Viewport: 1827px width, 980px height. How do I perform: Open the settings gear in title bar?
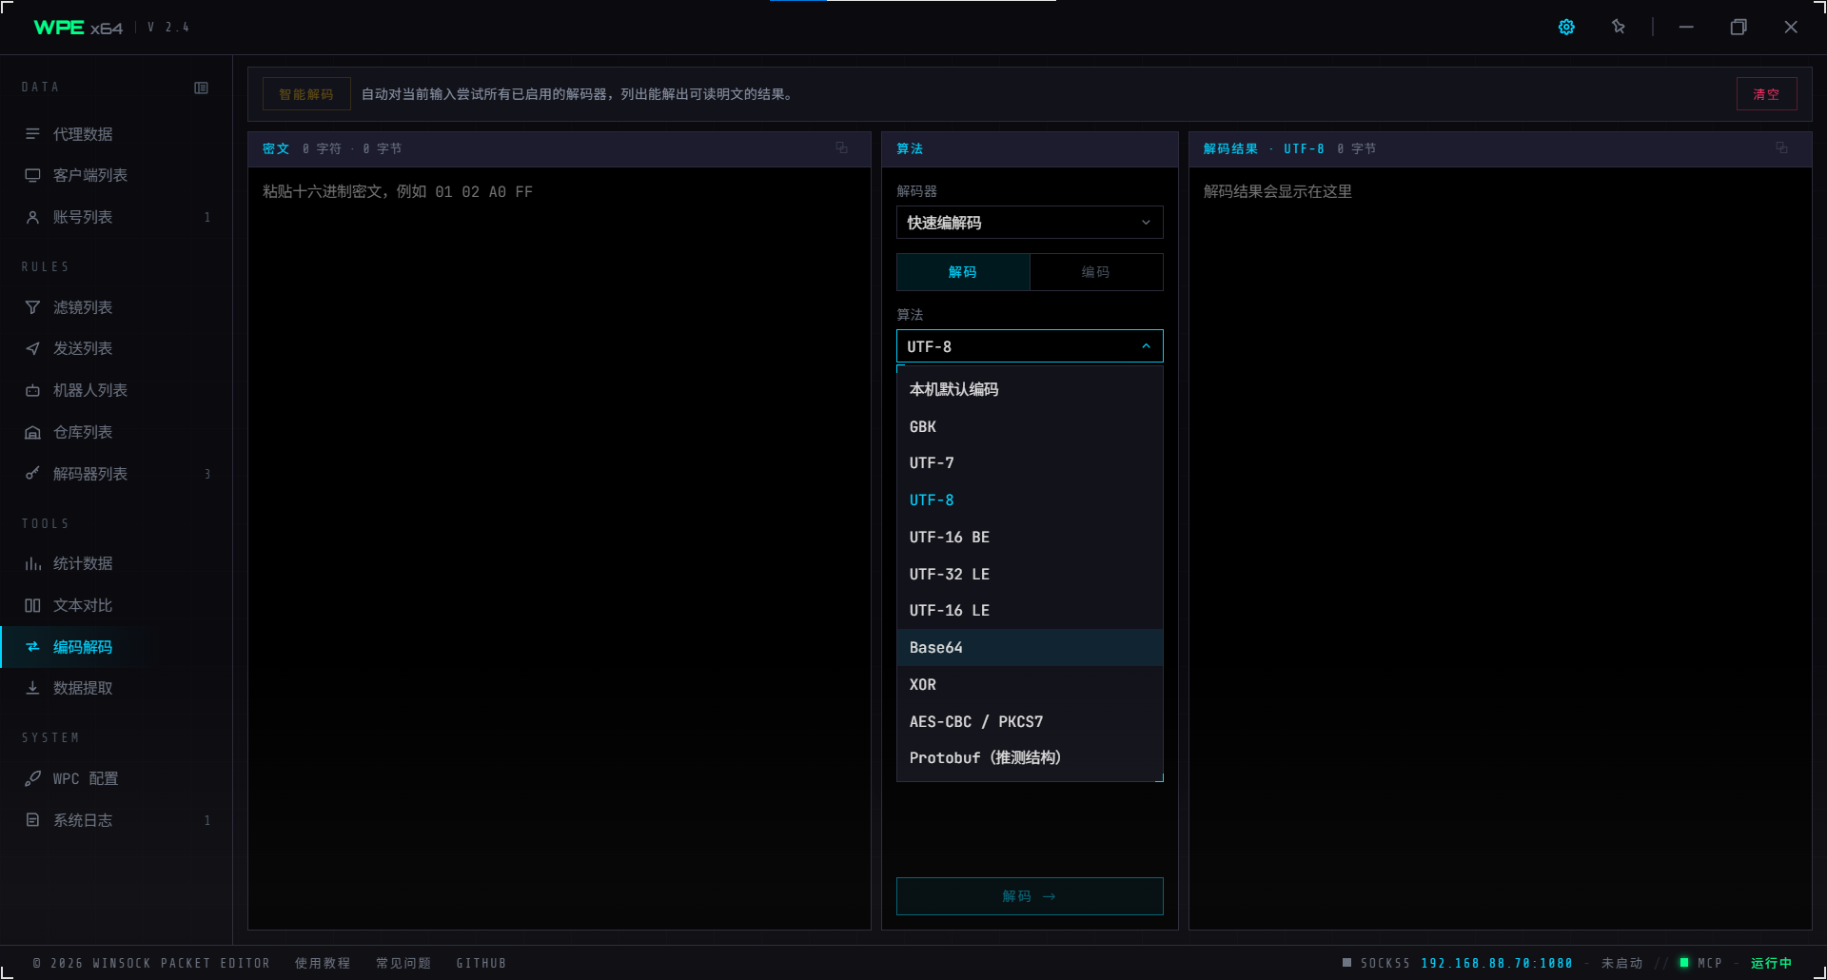tap(1566, 27)
